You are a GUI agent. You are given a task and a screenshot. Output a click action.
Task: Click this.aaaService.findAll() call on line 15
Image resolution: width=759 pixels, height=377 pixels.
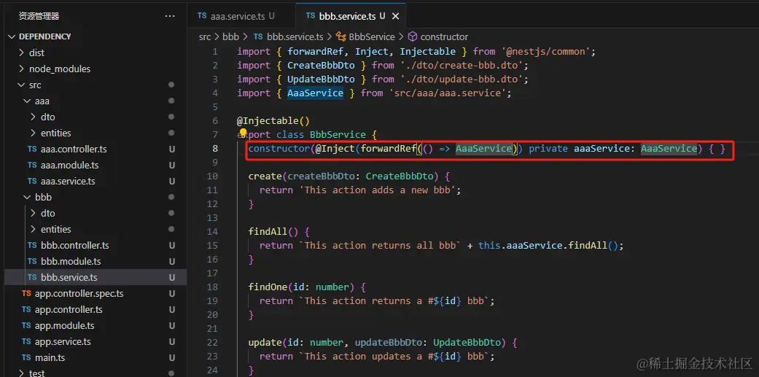point(548,245)
